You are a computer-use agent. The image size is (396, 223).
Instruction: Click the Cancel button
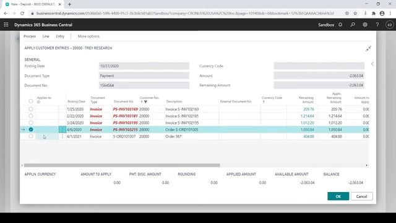click(x=361, y=196)
